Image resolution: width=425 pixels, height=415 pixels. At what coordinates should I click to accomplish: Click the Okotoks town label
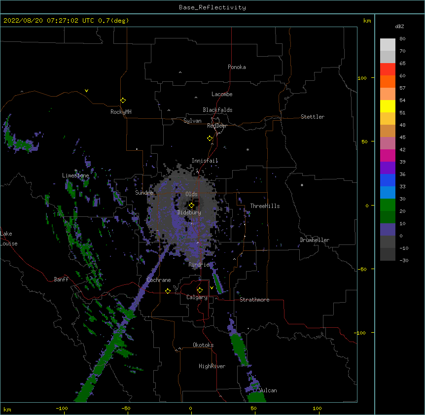click(x=203, y=345)
